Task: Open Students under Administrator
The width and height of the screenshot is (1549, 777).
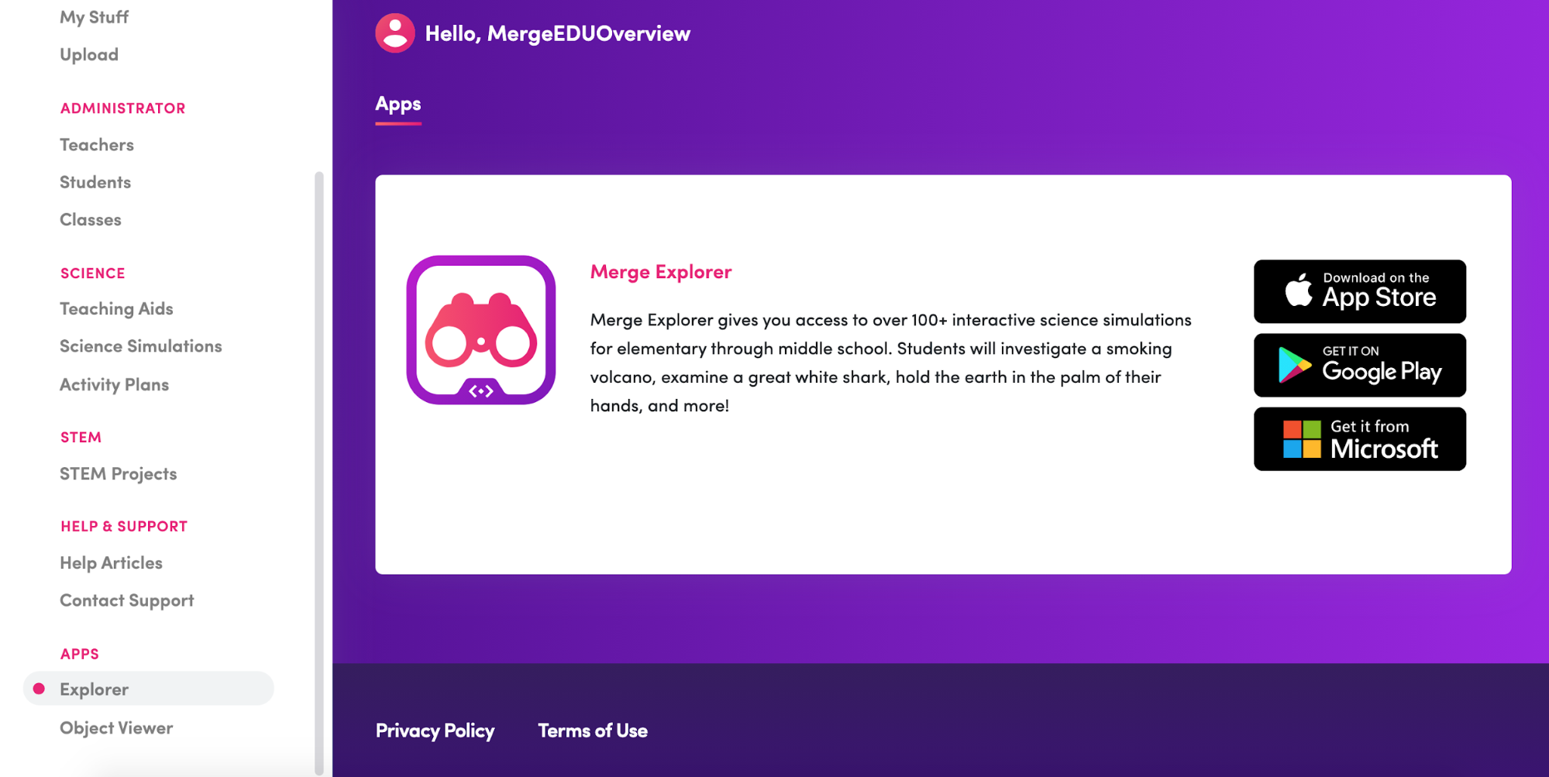Action: [95, 182]
